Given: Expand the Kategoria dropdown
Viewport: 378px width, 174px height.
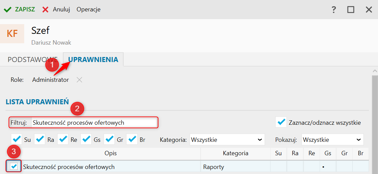Looking at the screenshot, I should (227, 139).
